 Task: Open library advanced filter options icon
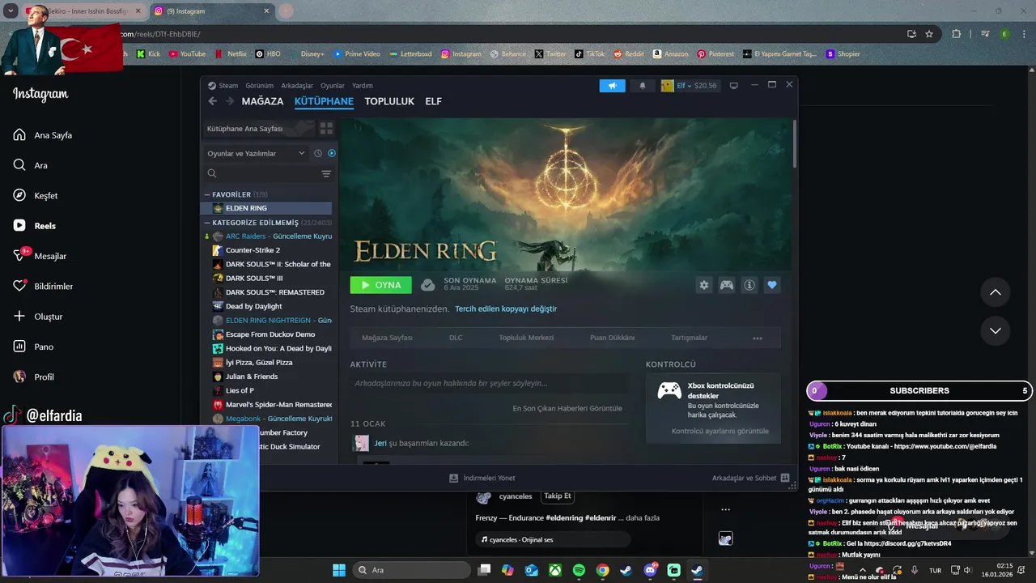point(326,173)
